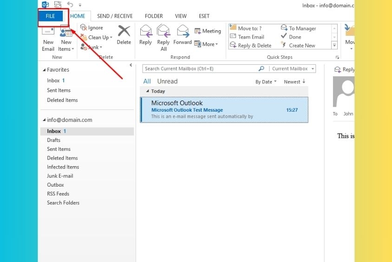Filter by Unread messages

click(x=167, y=81)
